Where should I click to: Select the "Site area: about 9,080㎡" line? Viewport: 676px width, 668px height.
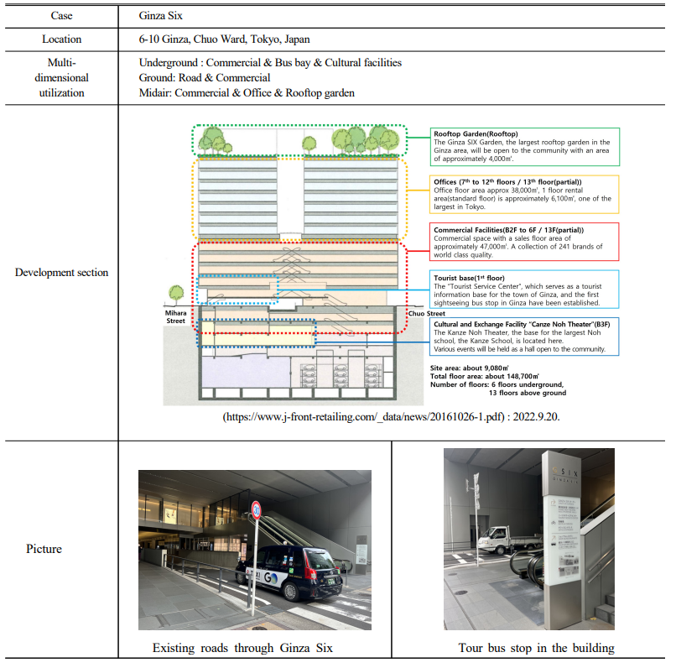470,368
